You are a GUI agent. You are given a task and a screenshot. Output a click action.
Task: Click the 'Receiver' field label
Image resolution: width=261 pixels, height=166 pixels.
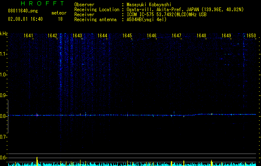pyautogui.click(x=84, y=15)
